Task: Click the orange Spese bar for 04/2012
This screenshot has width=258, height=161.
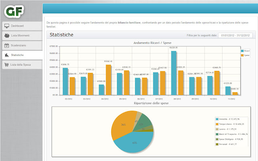Action: pyautogui.click(x=108, y=79)
